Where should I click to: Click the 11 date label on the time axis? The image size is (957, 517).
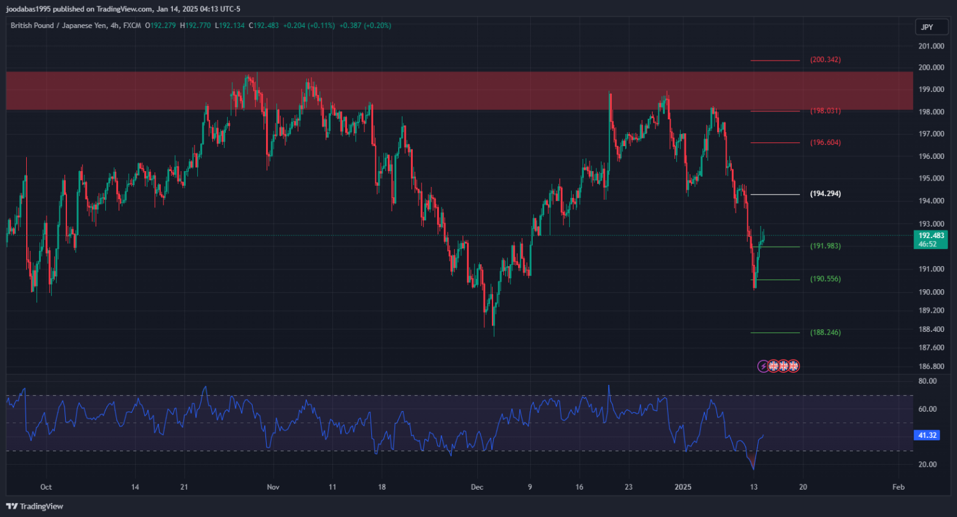click(x=332, y=486)
